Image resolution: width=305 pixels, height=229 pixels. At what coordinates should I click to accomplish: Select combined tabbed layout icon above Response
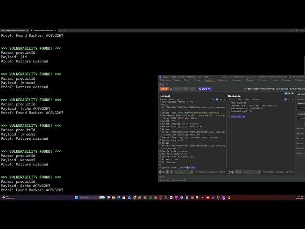coord(292,94)
